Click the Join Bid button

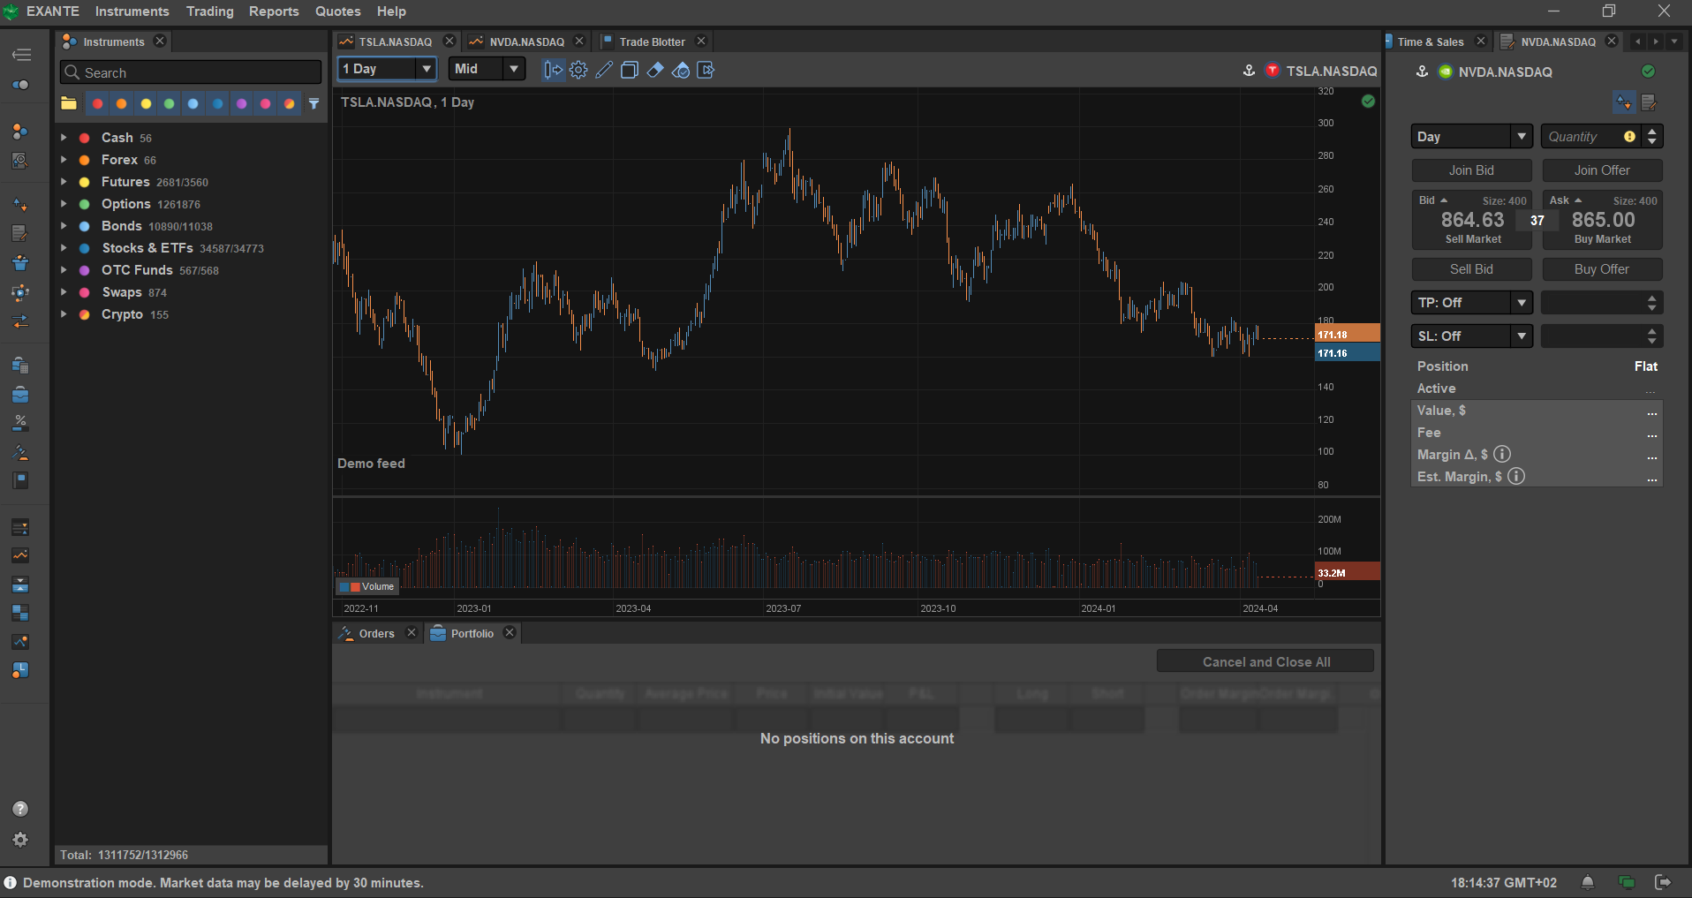click(1471, 170)
